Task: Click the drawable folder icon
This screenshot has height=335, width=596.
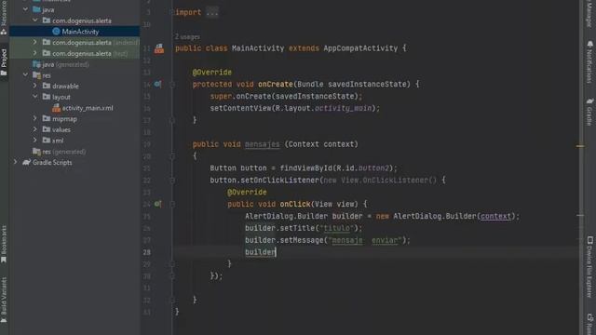Action: (x=47, y=86)
